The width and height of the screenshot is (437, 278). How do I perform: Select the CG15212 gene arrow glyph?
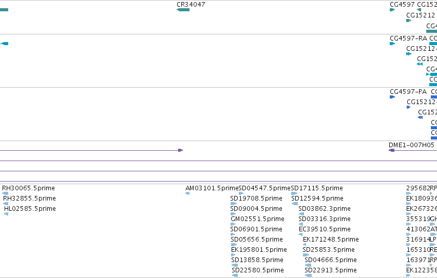[409, 21]
